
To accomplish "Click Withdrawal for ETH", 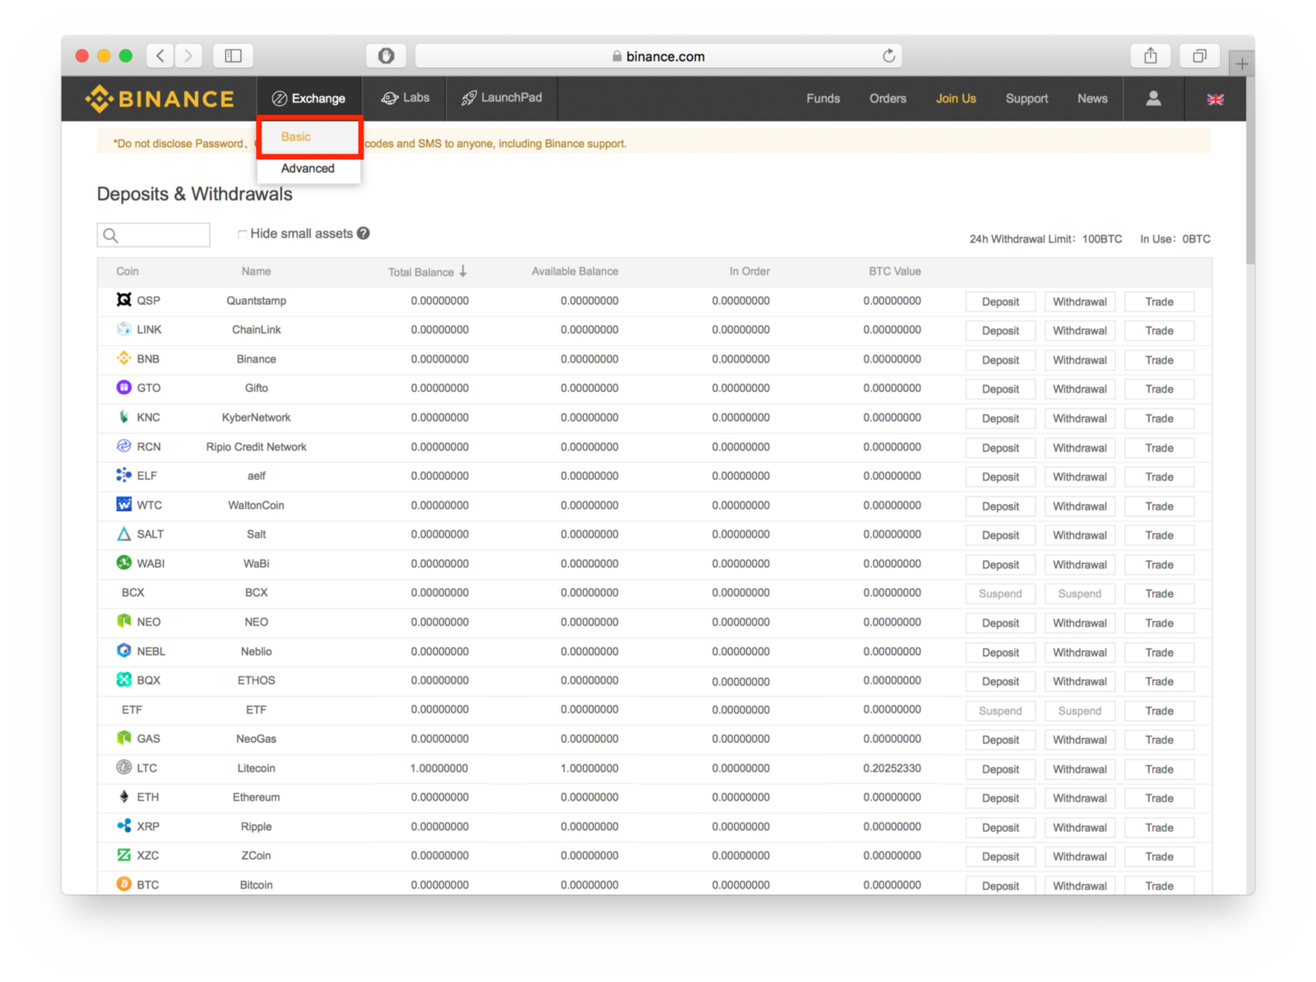I will point(1080,798).
